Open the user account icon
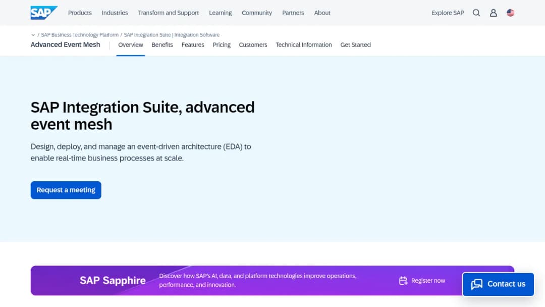The image size is (545, 307). 493,13
